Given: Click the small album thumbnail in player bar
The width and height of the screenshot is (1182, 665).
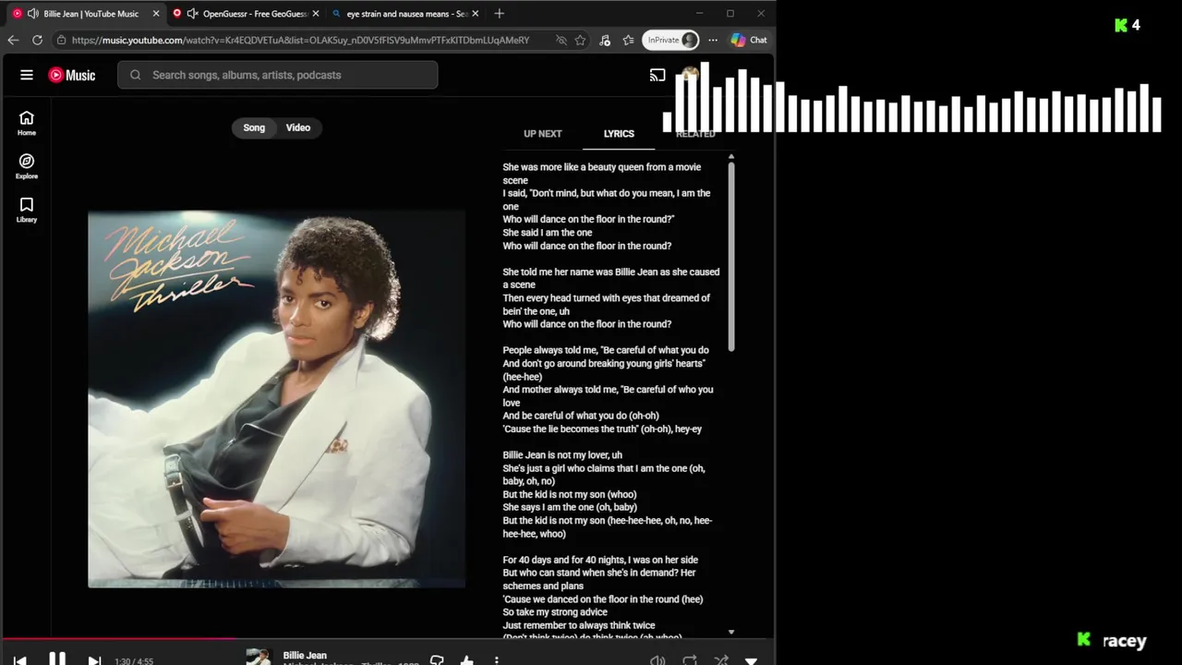Looking at the screenshot, I should [259, 657].
